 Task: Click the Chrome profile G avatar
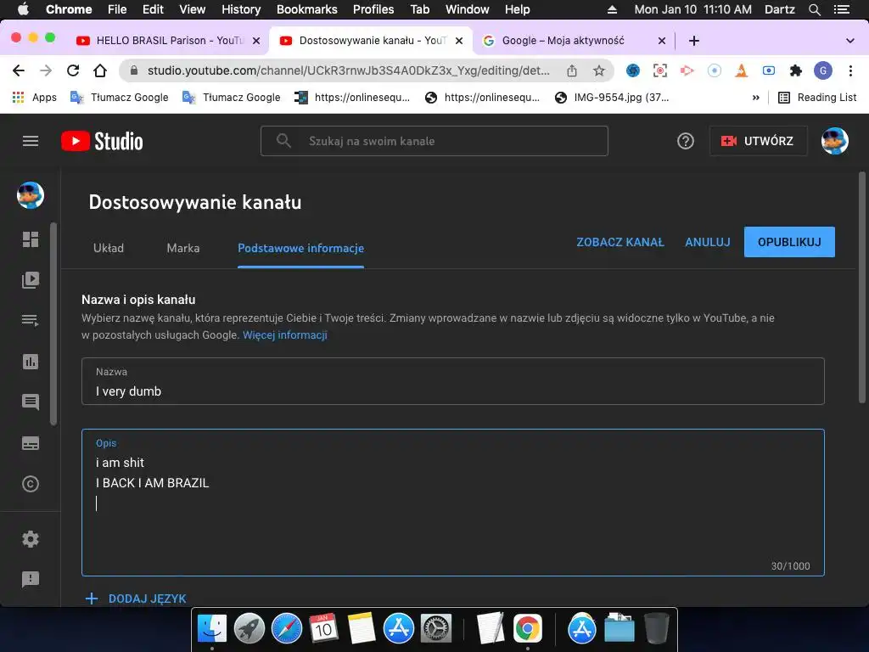pos(823,70)
